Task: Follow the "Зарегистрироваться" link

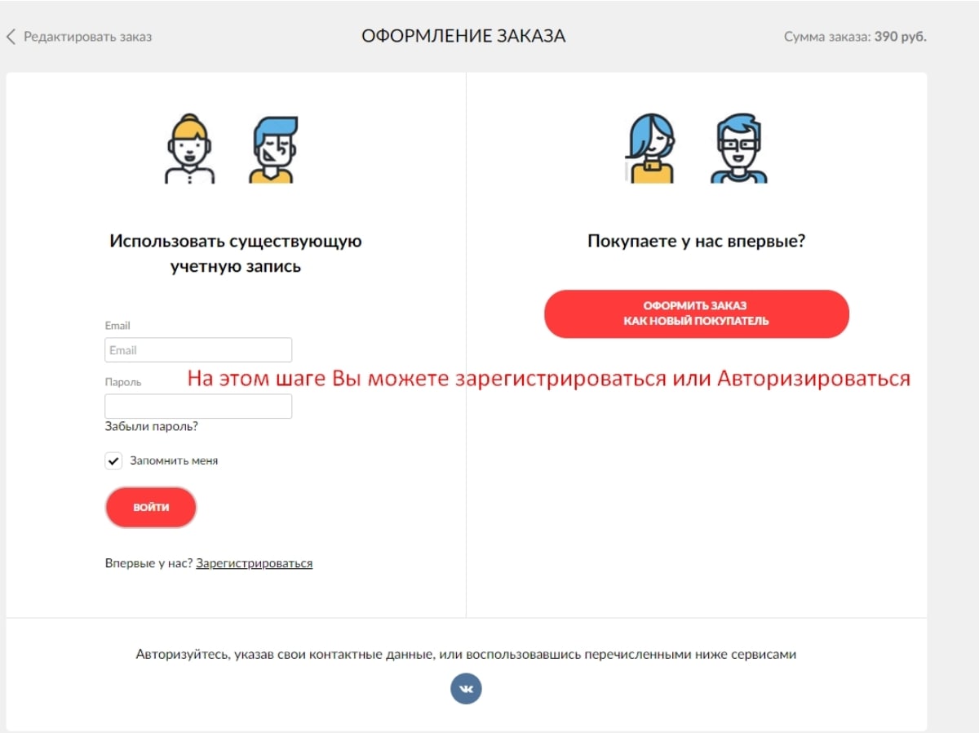Action: pyautogui.click(x=254, y=563)
